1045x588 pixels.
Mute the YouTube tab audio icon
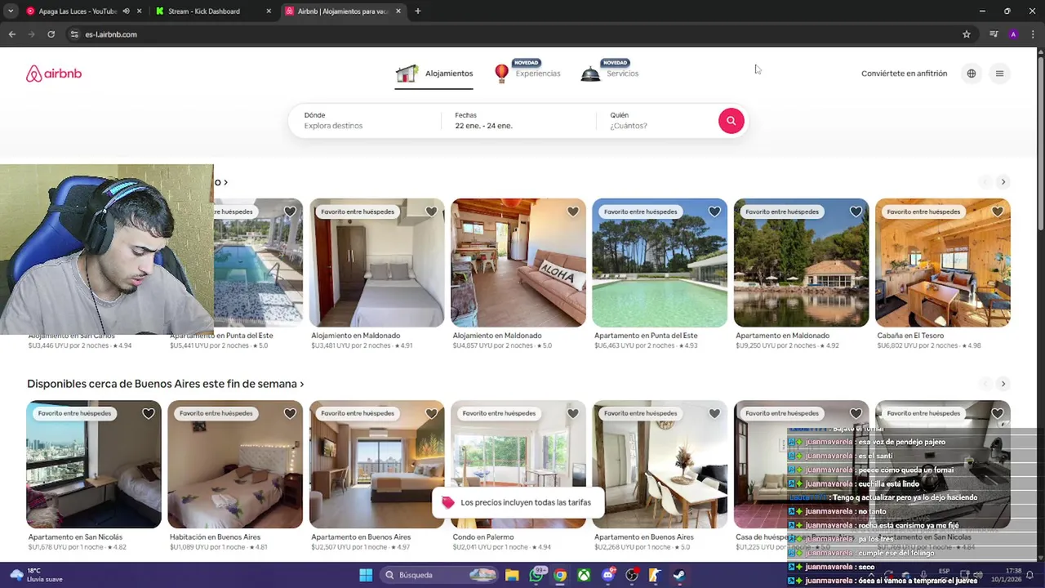126,11
